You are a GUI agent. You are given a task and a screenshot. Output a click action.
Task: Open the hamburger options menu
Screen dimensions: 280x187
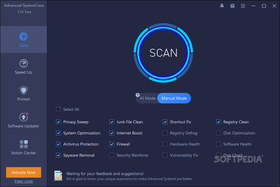(243, 6)
